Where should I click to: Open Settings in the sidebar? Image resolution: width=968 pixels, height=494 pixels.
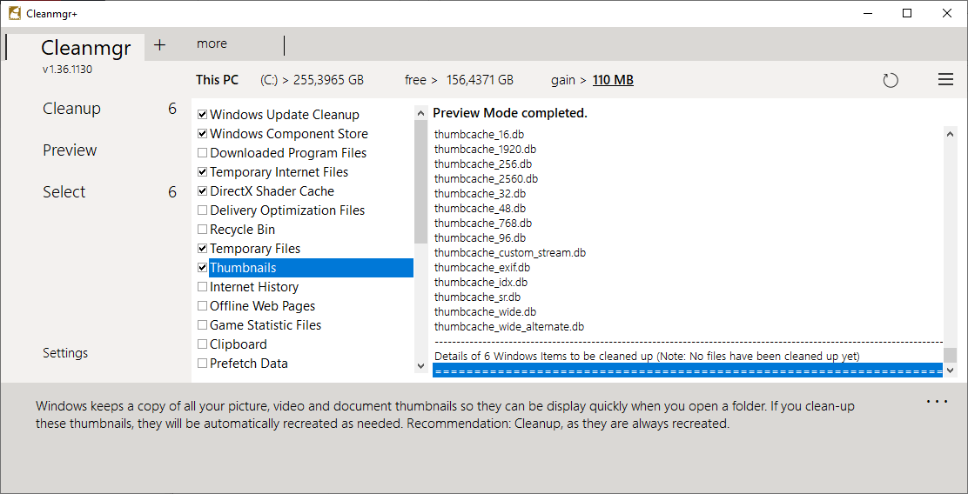[65, 353]
